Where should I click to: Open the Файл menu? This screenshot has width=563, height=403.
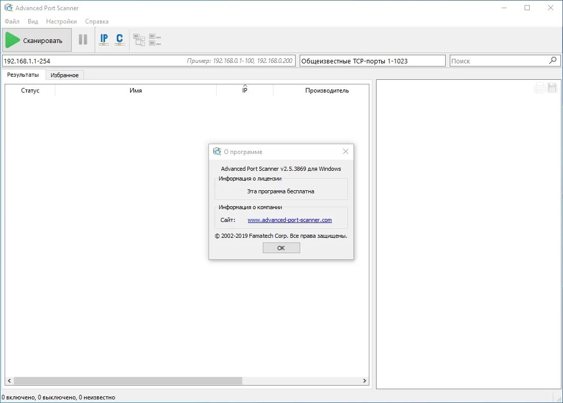pos(12,21)
